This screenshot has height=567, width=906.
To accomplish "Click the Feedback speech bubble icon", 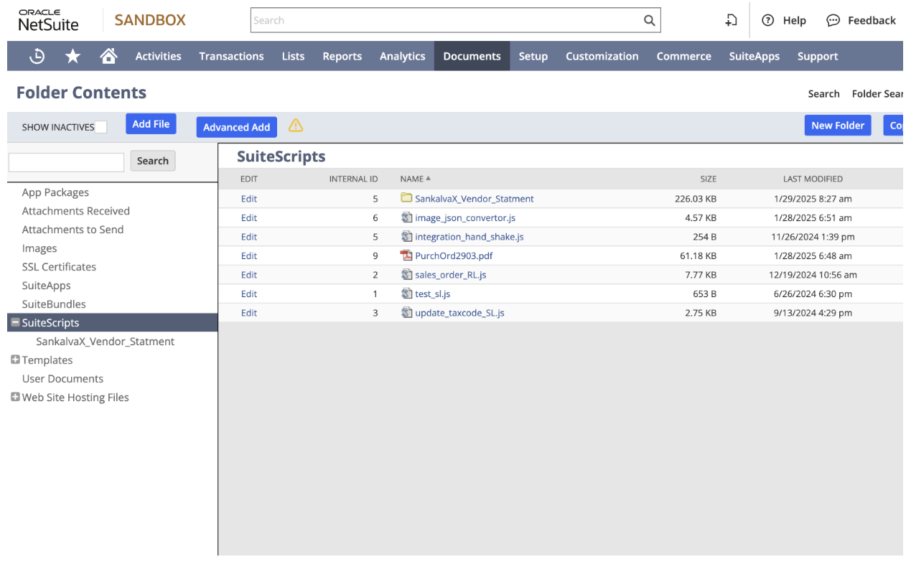I will coord(833,20).
